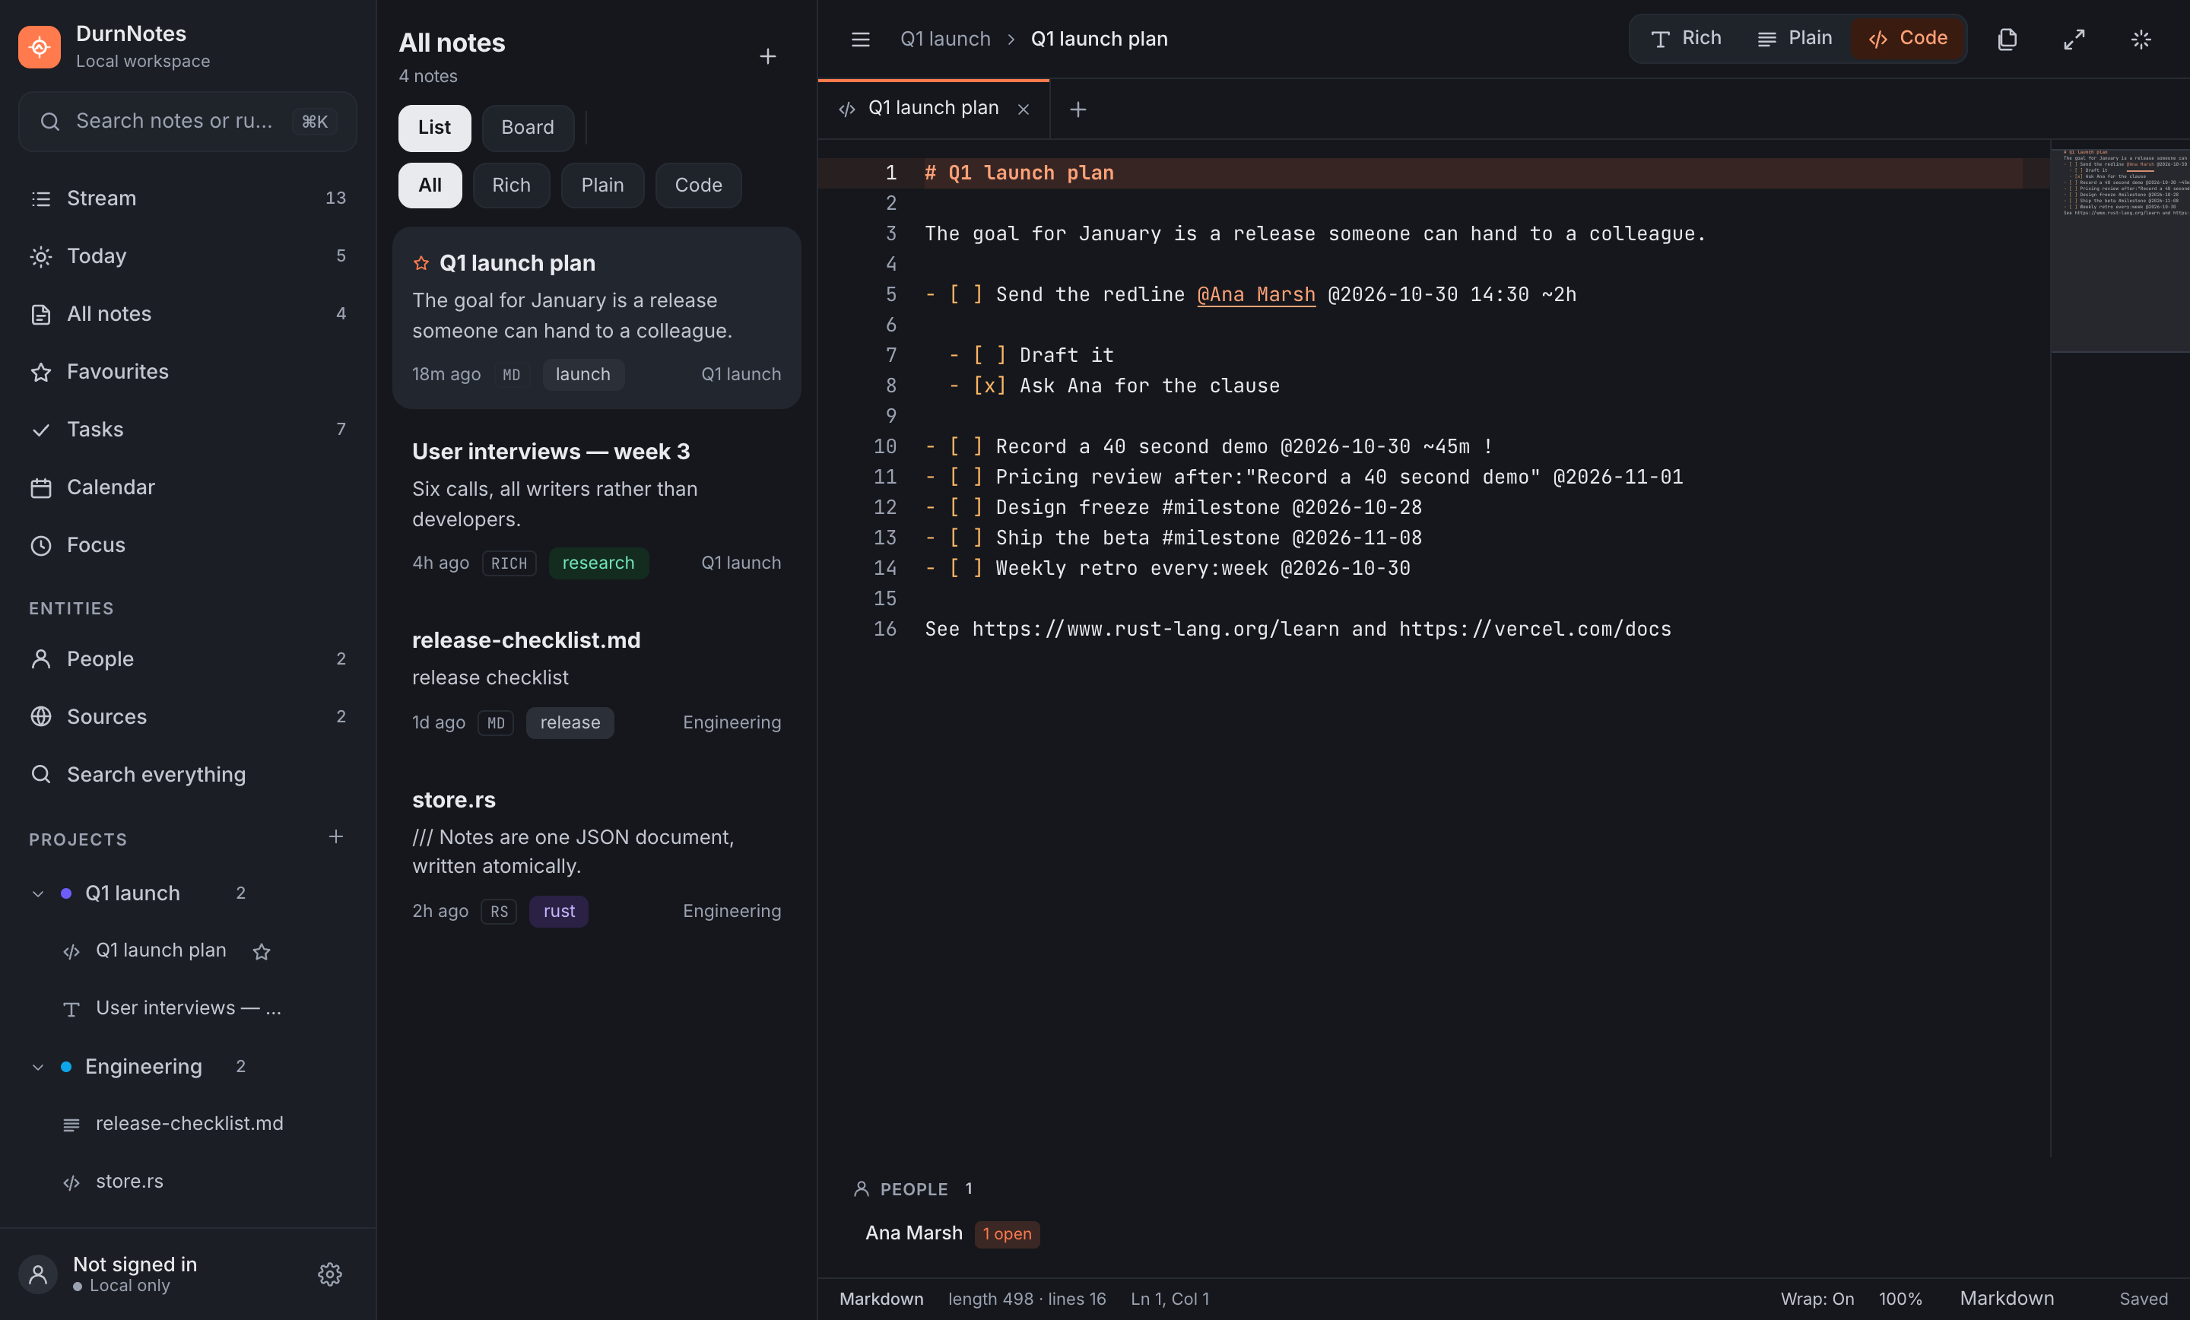Collapse the Engineering project chevron
The image size is (2190, 1320).
pos(38,1067)
